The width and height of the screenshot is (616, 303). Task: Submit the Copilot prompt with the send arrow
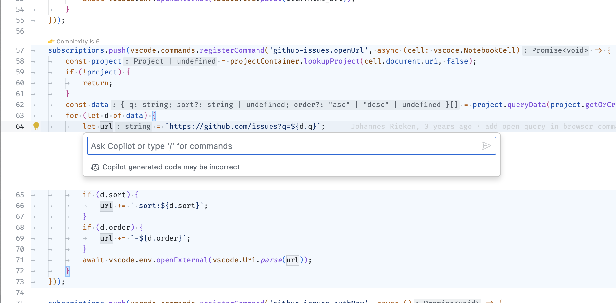click(x=486, y=146)
